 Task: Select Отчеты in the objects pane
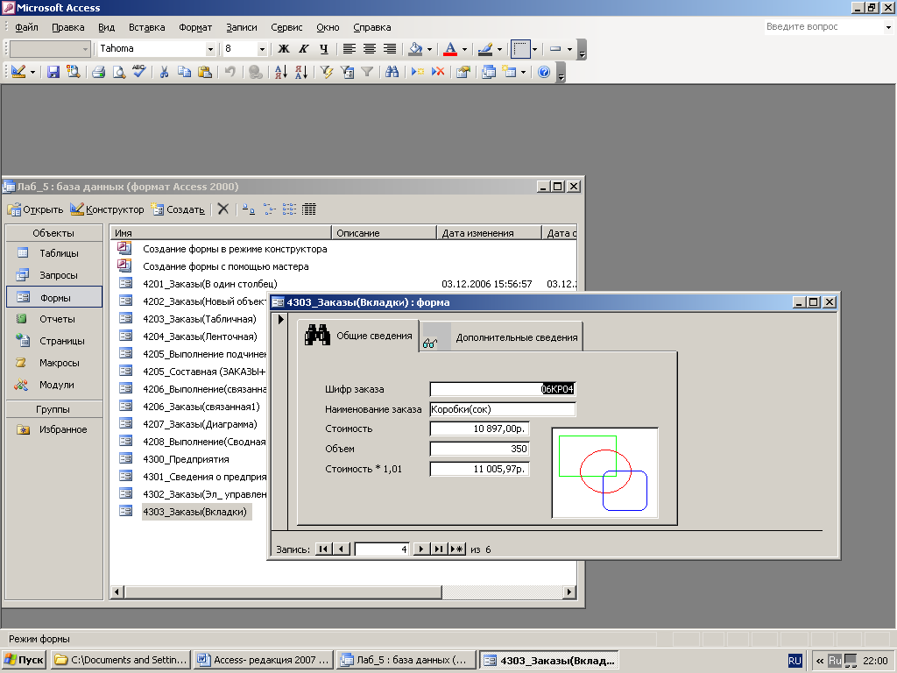tap(54, 319)
